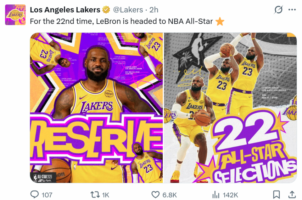Open the @Lakers handle link
The width and height of the screenshot is (302, 200).
pos(127,10)
